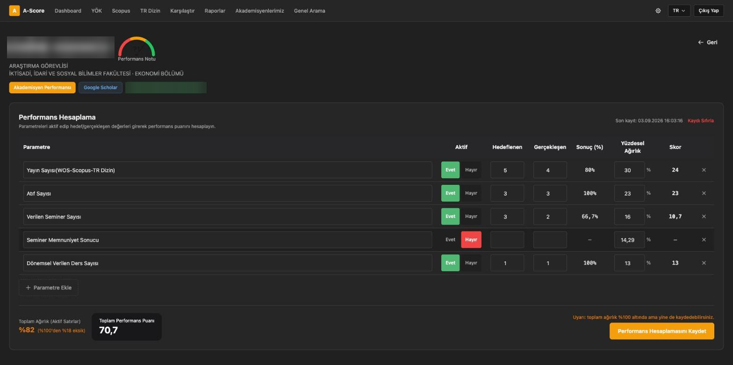Select the Akademisyen Performansı tab
This screenshot has width=733, height=365.
43,88
